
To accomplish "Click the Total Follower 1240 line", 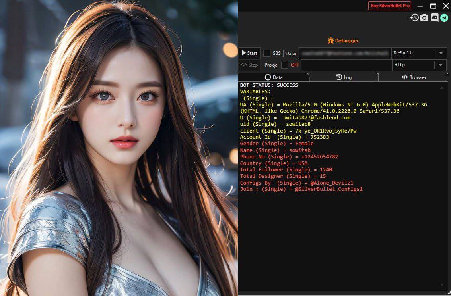I will point(286,169).
